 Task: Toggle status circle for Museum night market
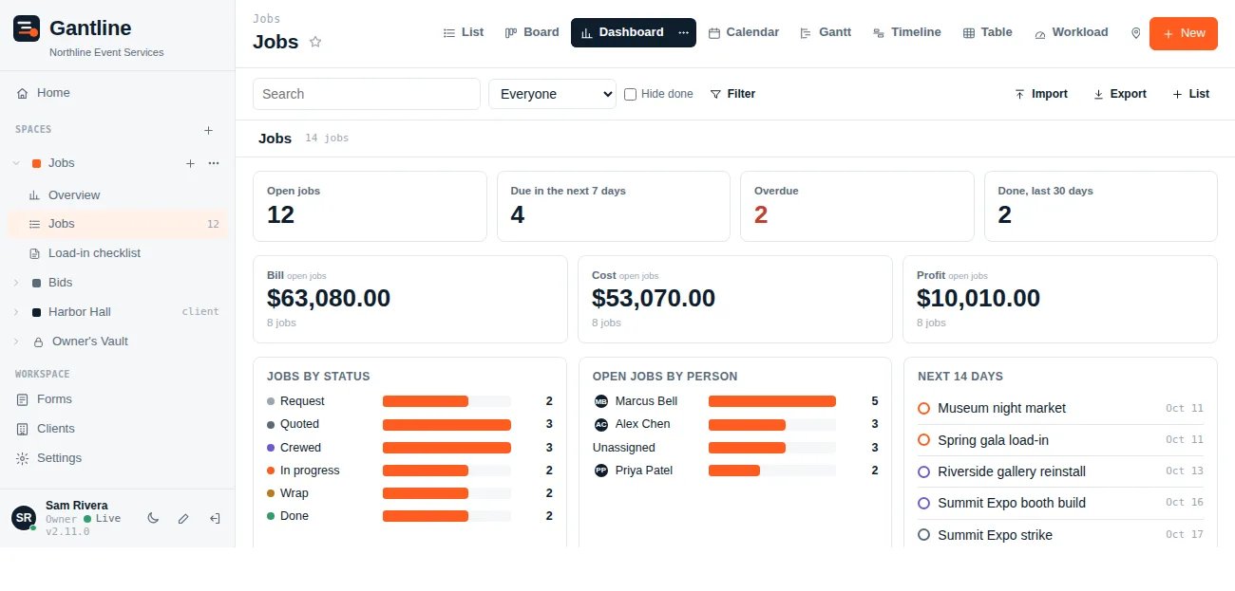click(x=923, y=408)
